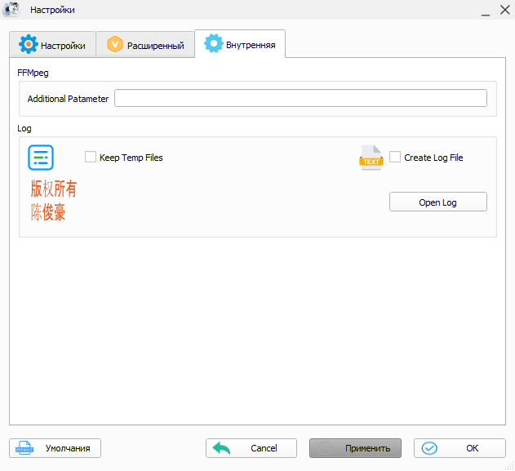Viewport: 515px width, 471px height.
Task: Open the Расширенный tab
Action: coord(145,45)
